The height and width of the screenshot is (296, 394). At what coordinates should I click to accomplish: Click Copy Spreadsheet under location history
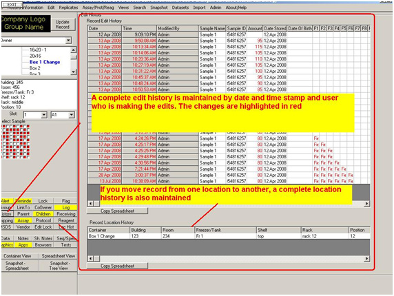tap(117, 266)
